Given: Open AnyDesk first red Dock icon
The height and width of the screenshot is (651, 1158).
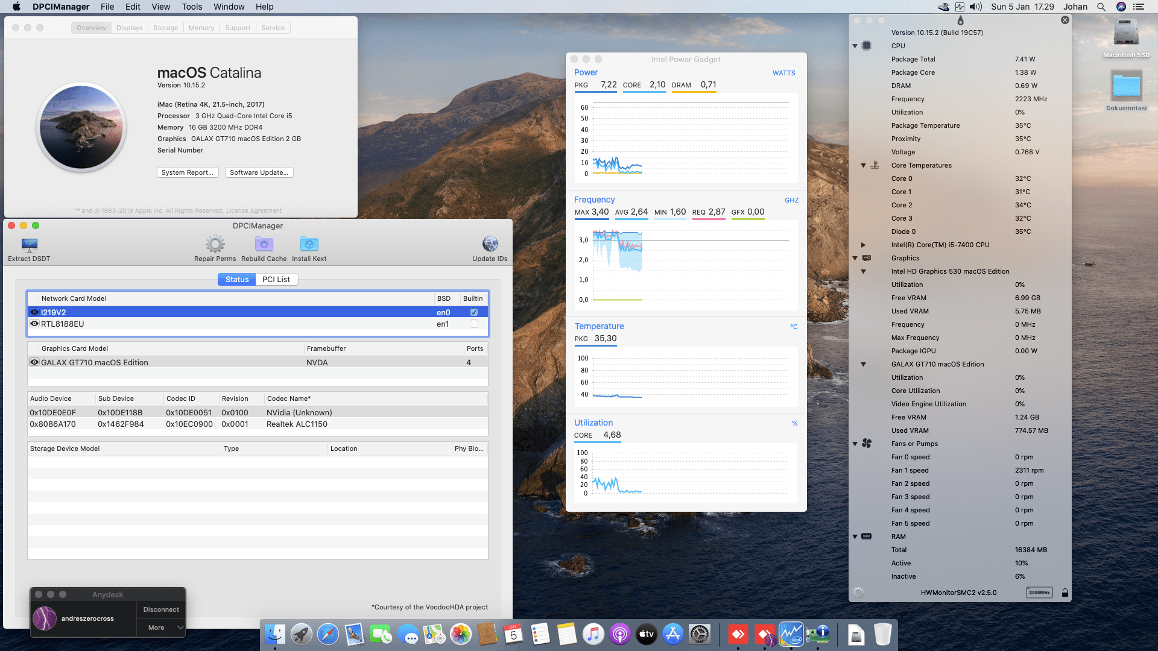Looking at the screenshot, I should click(738, 634).
